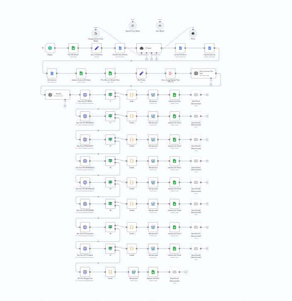Select the Edit Fields pencil node
292x301 pixels.
click(x=141, y=73)
